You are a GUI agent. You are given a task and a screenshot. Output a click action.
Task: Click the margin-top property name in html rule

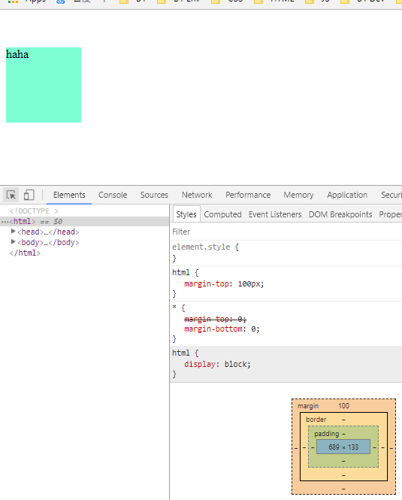click(207, 283)
